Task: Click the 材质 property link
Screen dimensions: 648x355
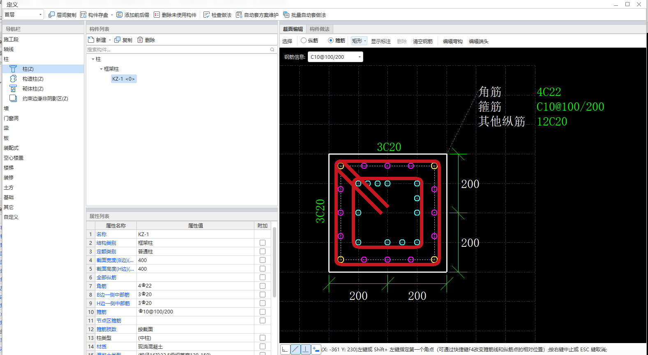Action: (x=101, y=346)
